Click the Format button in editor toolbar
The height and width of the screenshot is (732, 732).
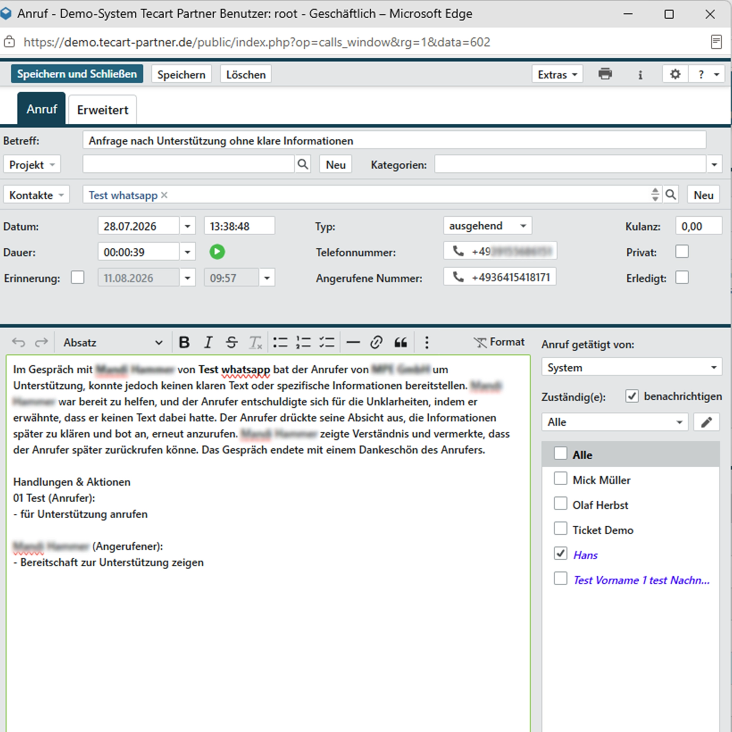click(499, 342)
